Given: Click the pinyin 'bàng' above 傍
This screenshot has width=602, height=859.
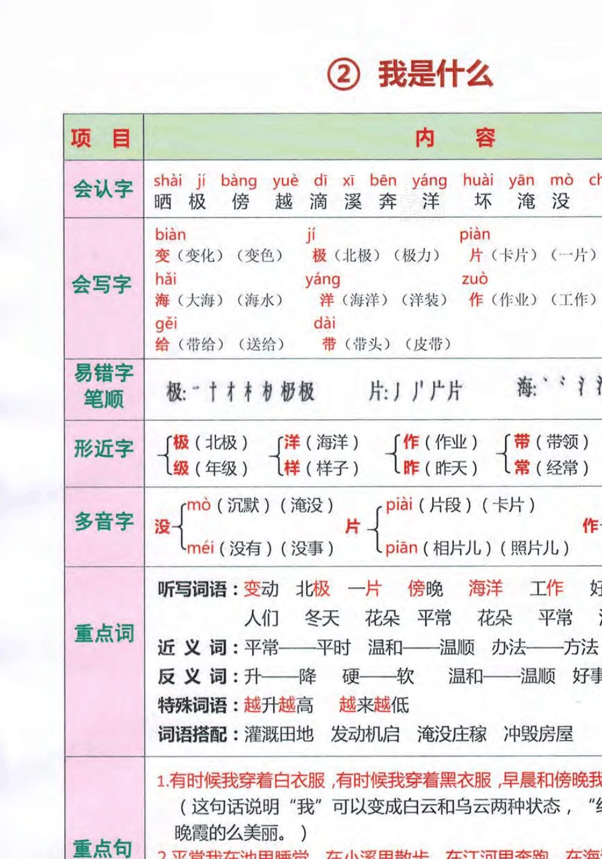Looking at the screenshot, I should (x=239, y=181).
